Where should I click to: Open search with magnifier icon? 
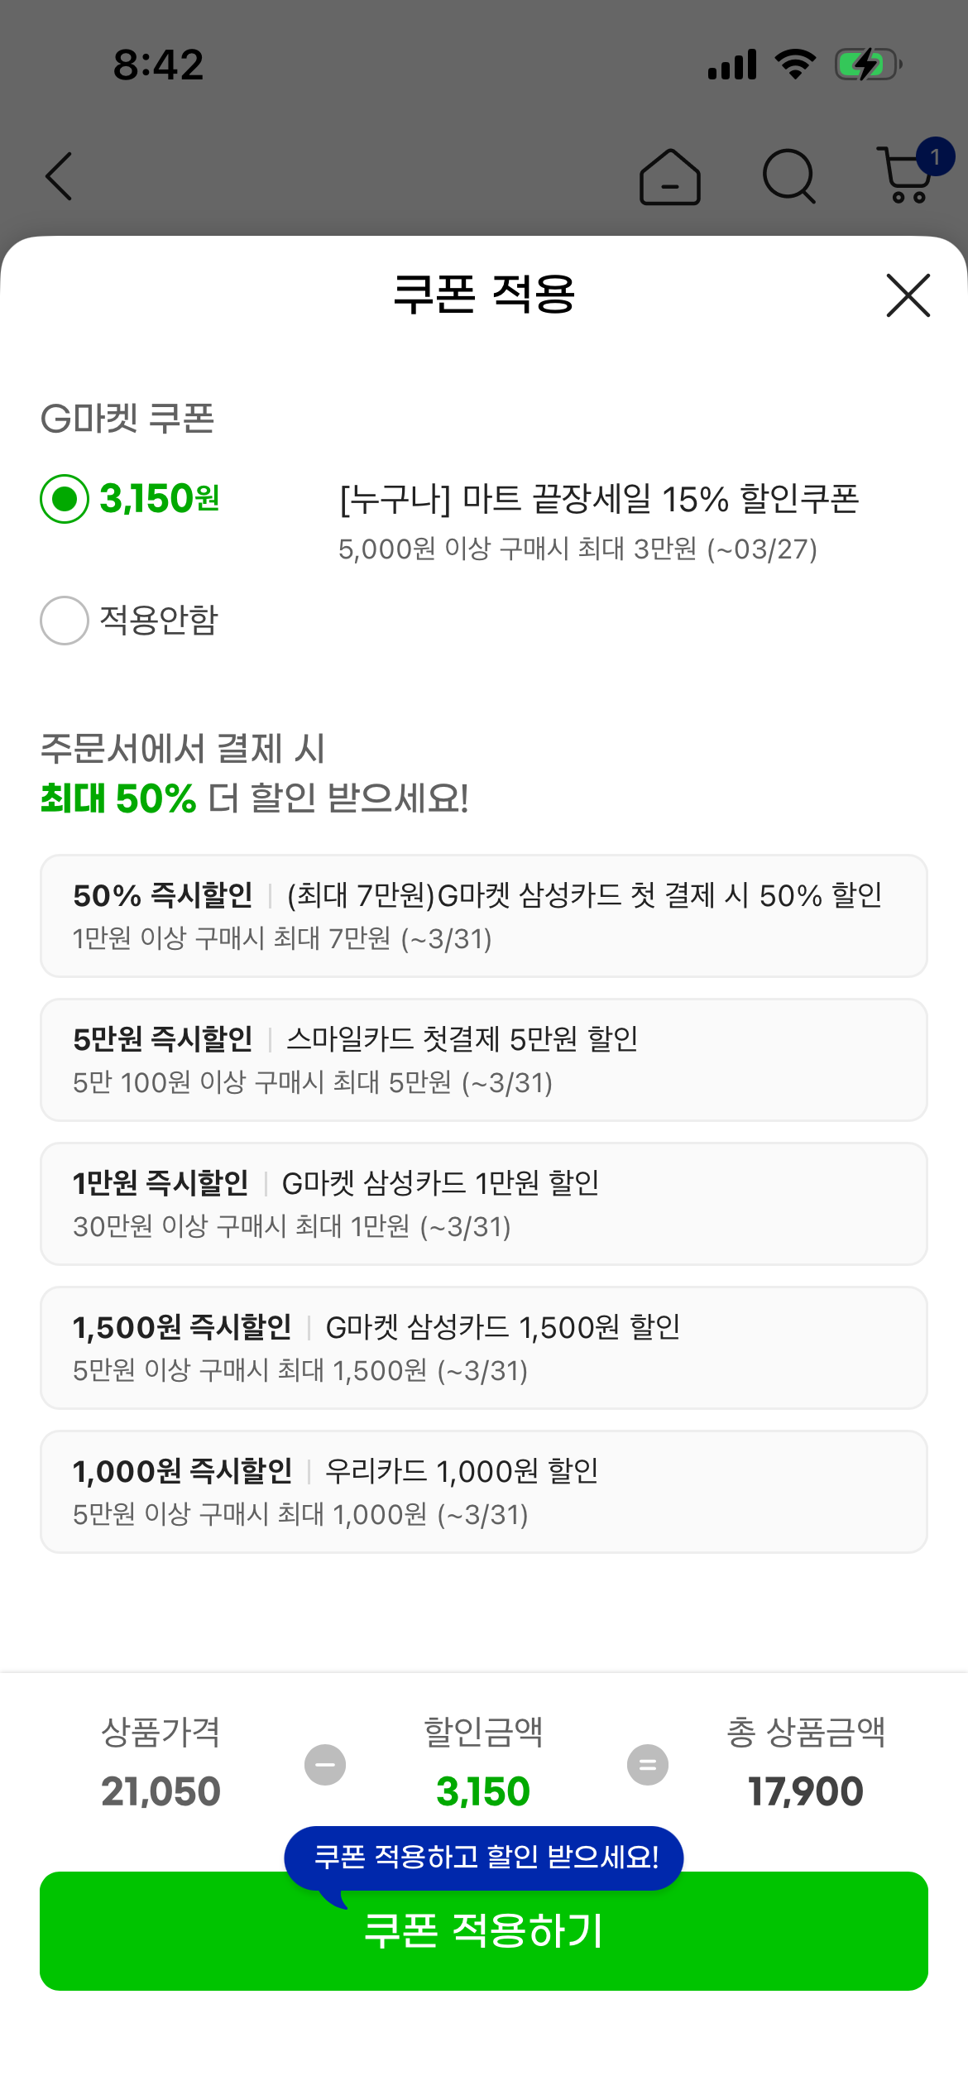point(788,176)
